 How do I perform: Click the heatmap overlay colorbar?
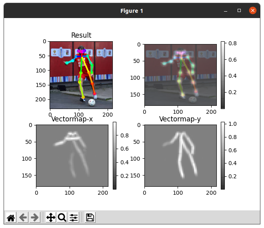coord(223,75)
